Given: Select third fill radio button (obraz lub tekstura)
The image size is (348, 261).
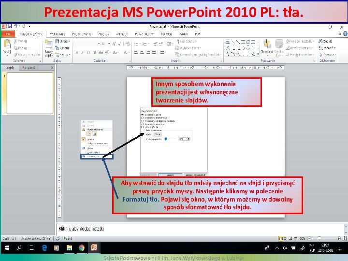Looking at the screenshot, I should coord(143,121).
